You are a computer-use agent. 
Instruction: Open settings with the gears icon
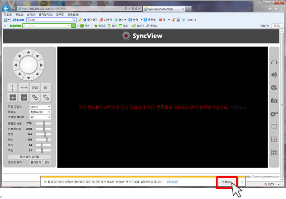[274, 114]
